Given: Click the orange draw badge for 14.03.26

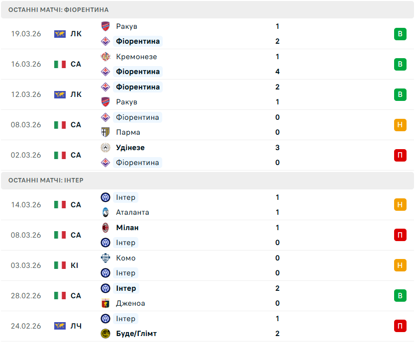Looking at the screenshot, I should point(400,205).
